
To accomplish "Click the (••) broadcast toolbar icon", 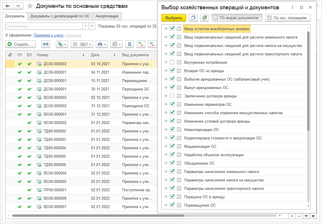I will [x=46, y=44].
